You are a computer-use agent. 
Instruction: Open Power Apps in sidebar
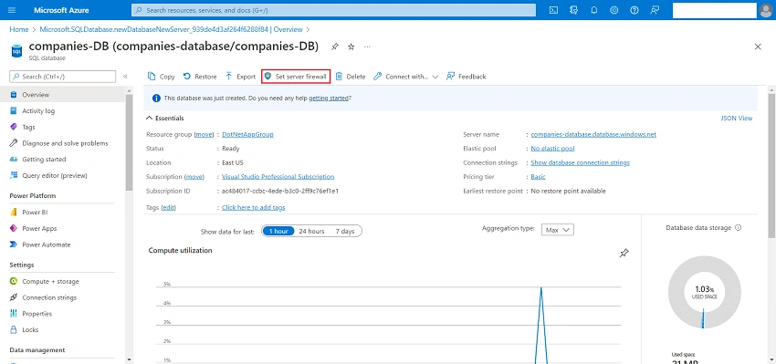[x=63, y=228]
